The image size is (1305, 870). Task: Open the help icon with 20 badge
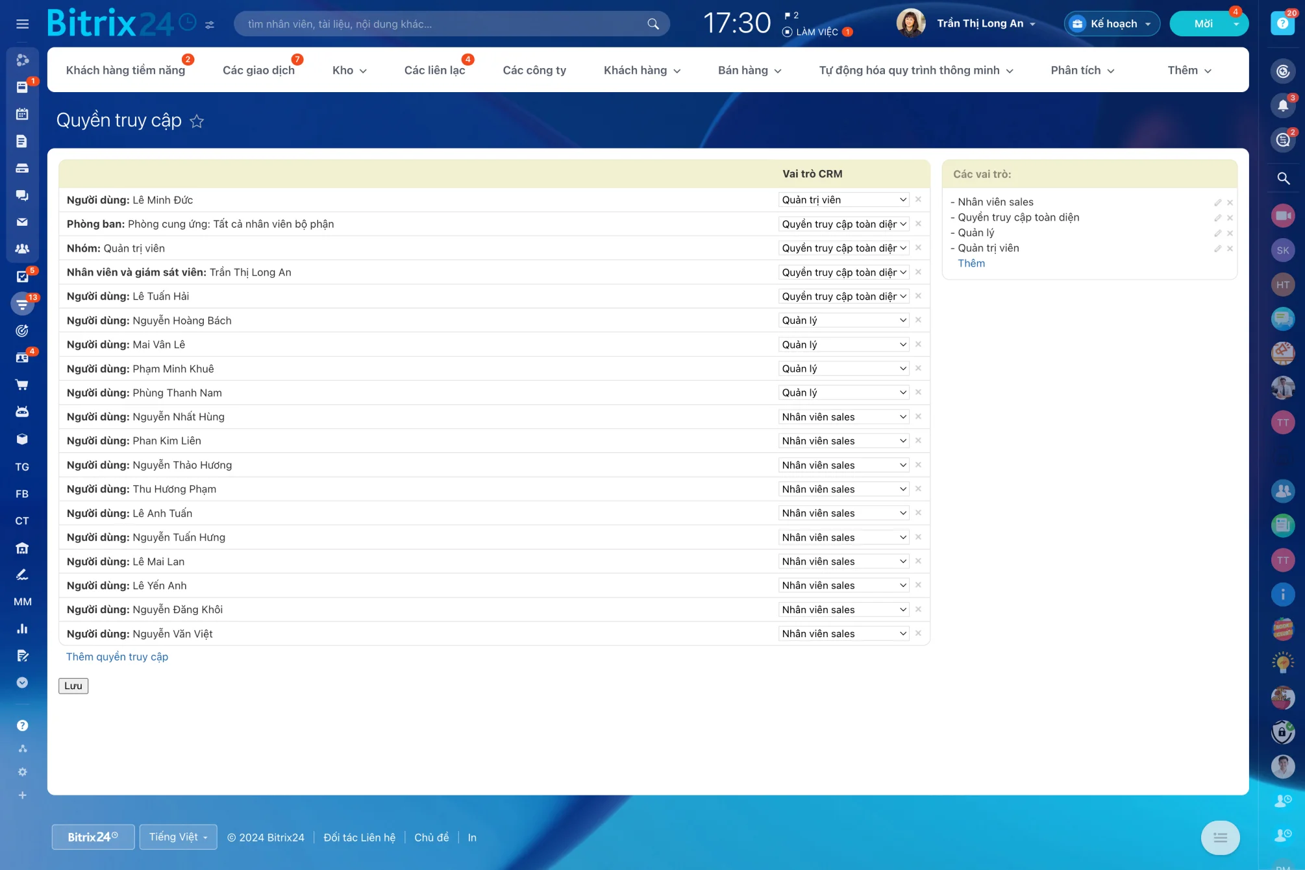pos(1282,23)
